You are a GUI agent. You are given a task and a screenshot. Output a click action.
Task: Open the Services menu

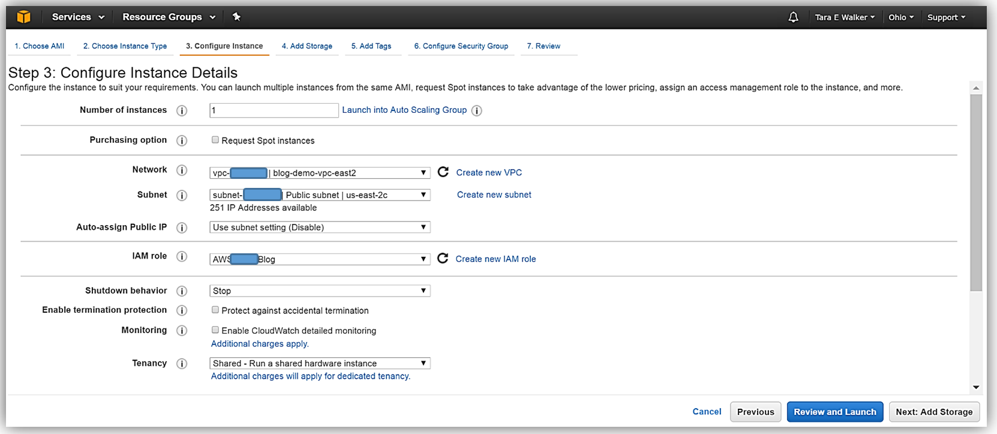[78, 17]
